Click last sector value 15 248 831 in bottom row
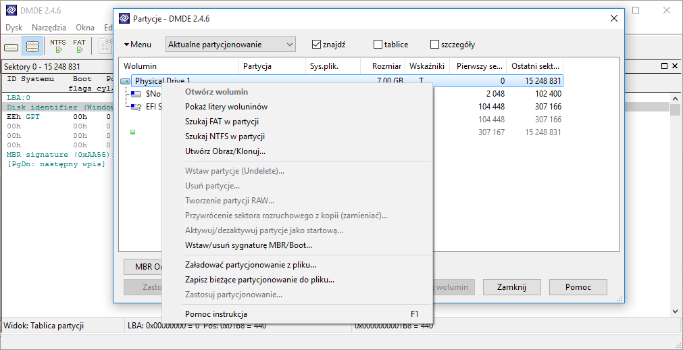 543,132
